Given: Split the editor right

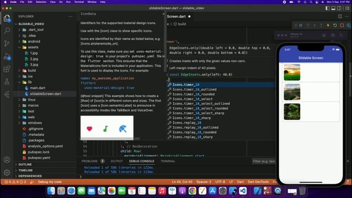Looking at the screenshot, I should (x=340, y=16).
